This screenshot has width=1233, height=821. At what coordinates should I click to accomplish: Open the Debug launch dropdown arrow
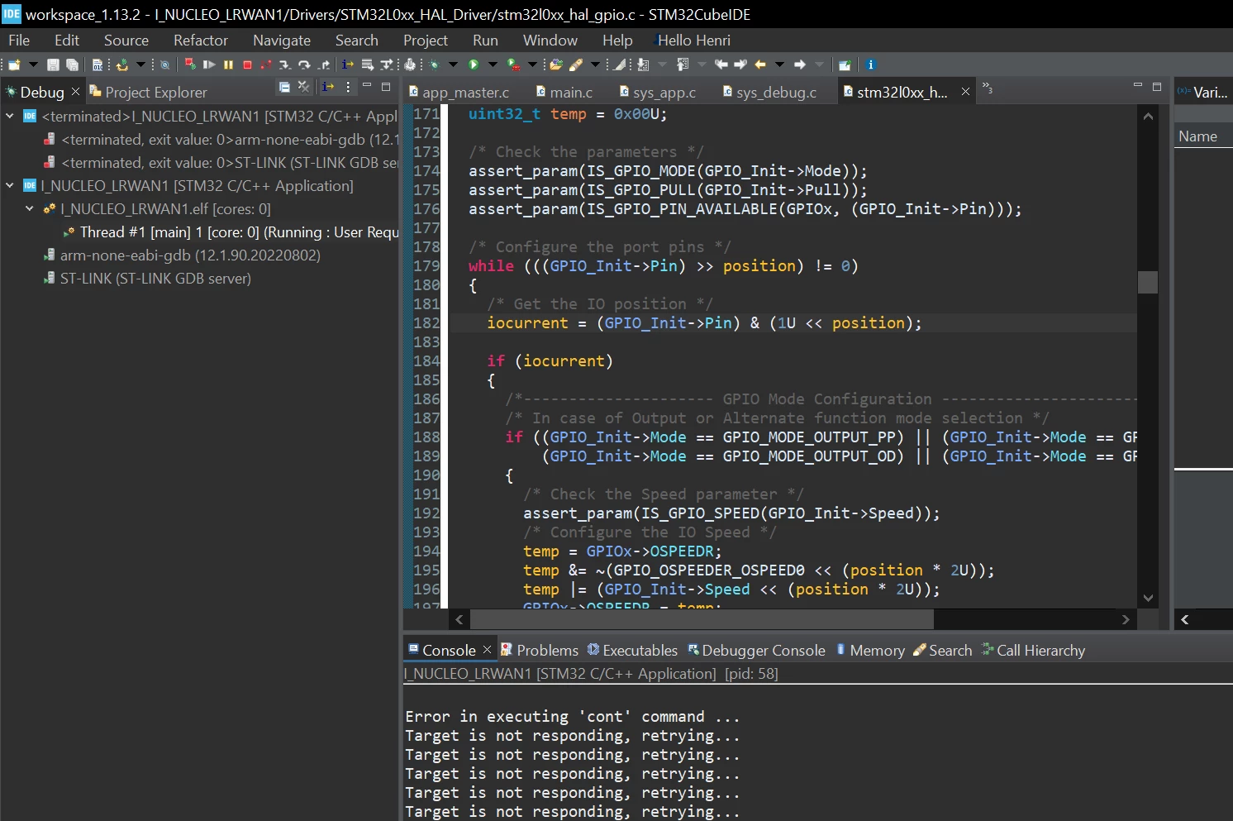click(453, 64)
